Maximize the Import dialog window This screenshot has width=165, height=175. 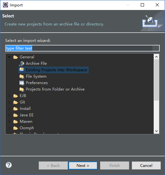pos(142,5)
